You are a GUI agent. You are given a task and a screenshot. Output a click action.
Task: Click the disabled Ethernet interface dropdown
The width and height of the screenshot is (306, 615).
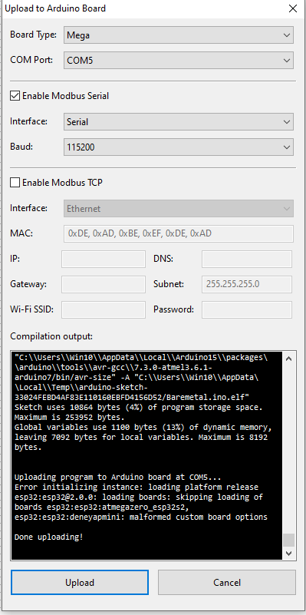pos(178,208)
